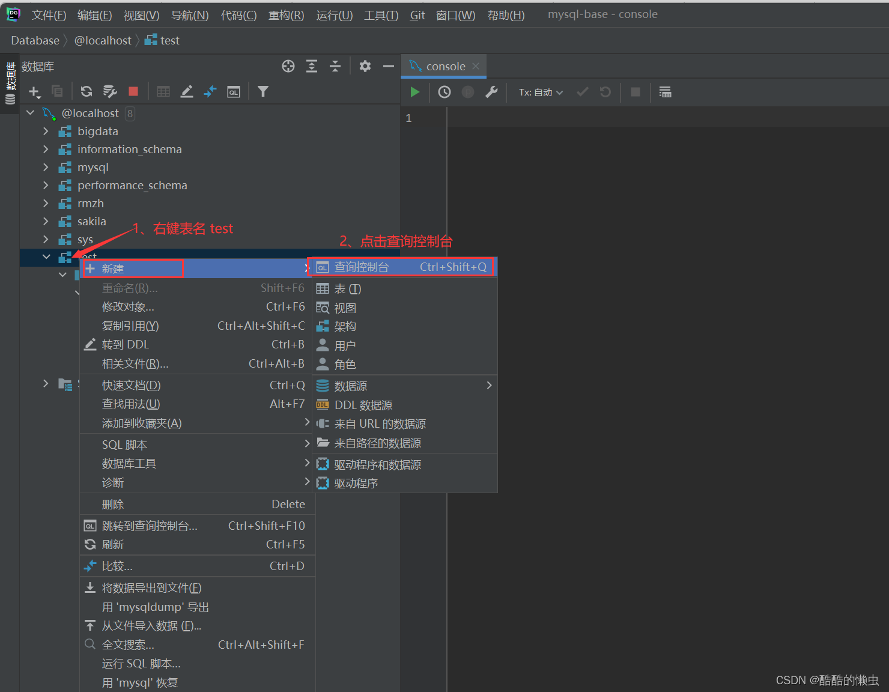Open Query Console icon in database toolbar

pos(234,91)
